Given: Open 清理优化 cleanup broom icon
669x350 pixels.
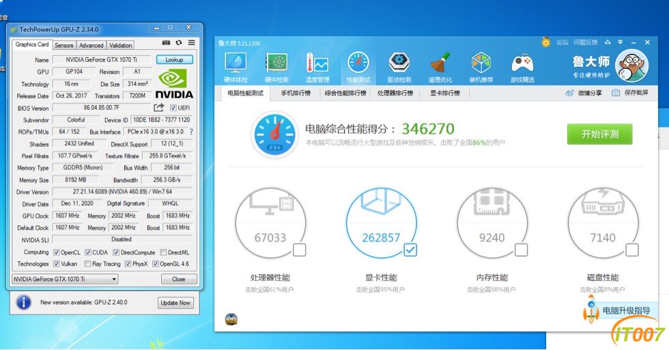Looking at the screenshot, I should pos(440,68).
